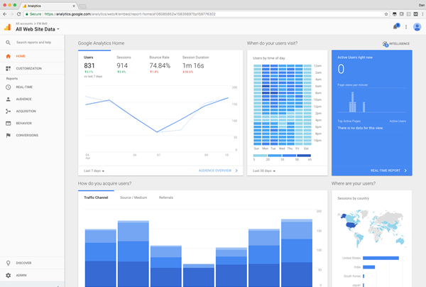Click the Admin gear icon

point(8,276)
